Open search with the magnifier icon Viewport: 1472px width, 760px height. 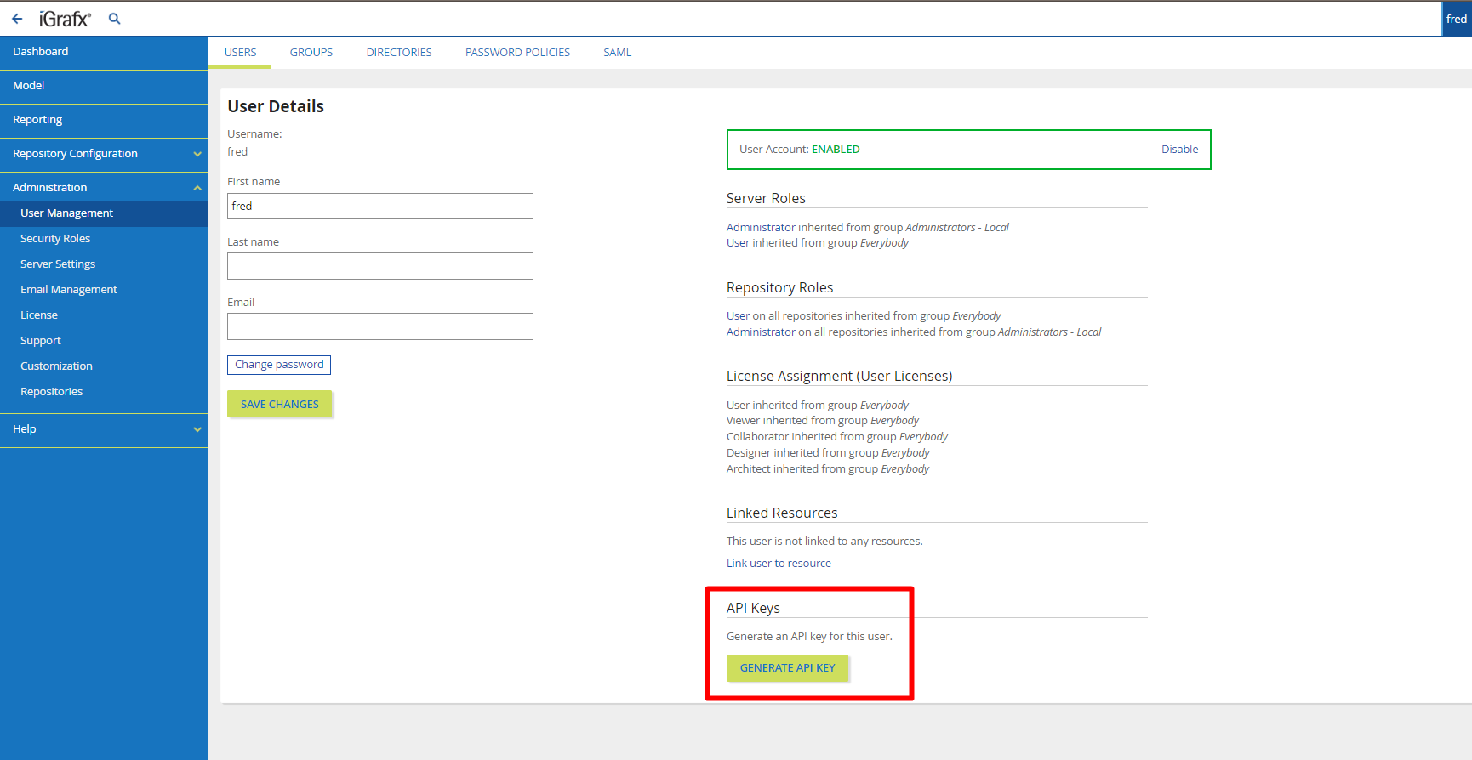coord(115,19)
